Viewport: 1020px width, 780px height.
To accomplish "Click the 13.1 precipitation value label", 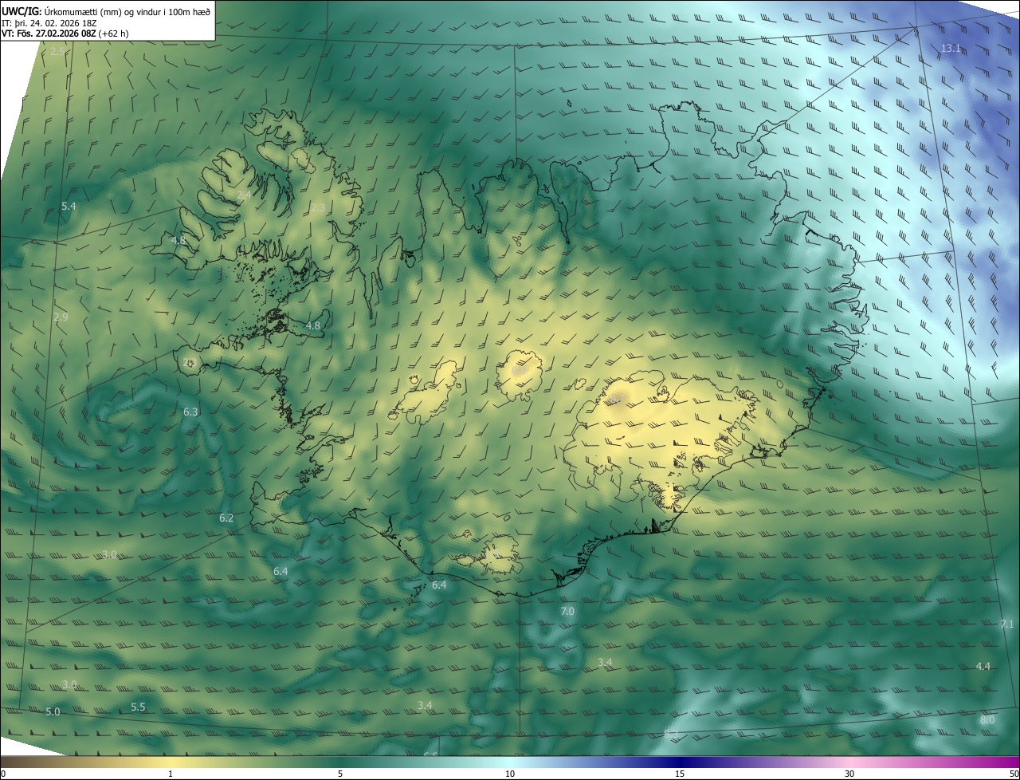I will click(951, 49).
